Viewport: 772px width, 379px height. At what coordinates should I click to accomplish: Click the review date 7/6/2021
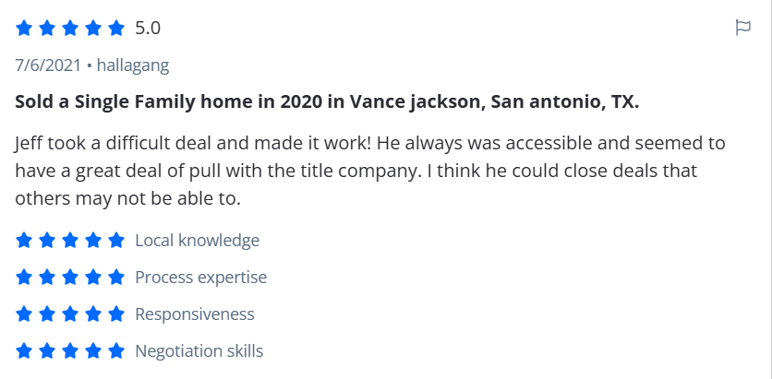tap(47, 65)
